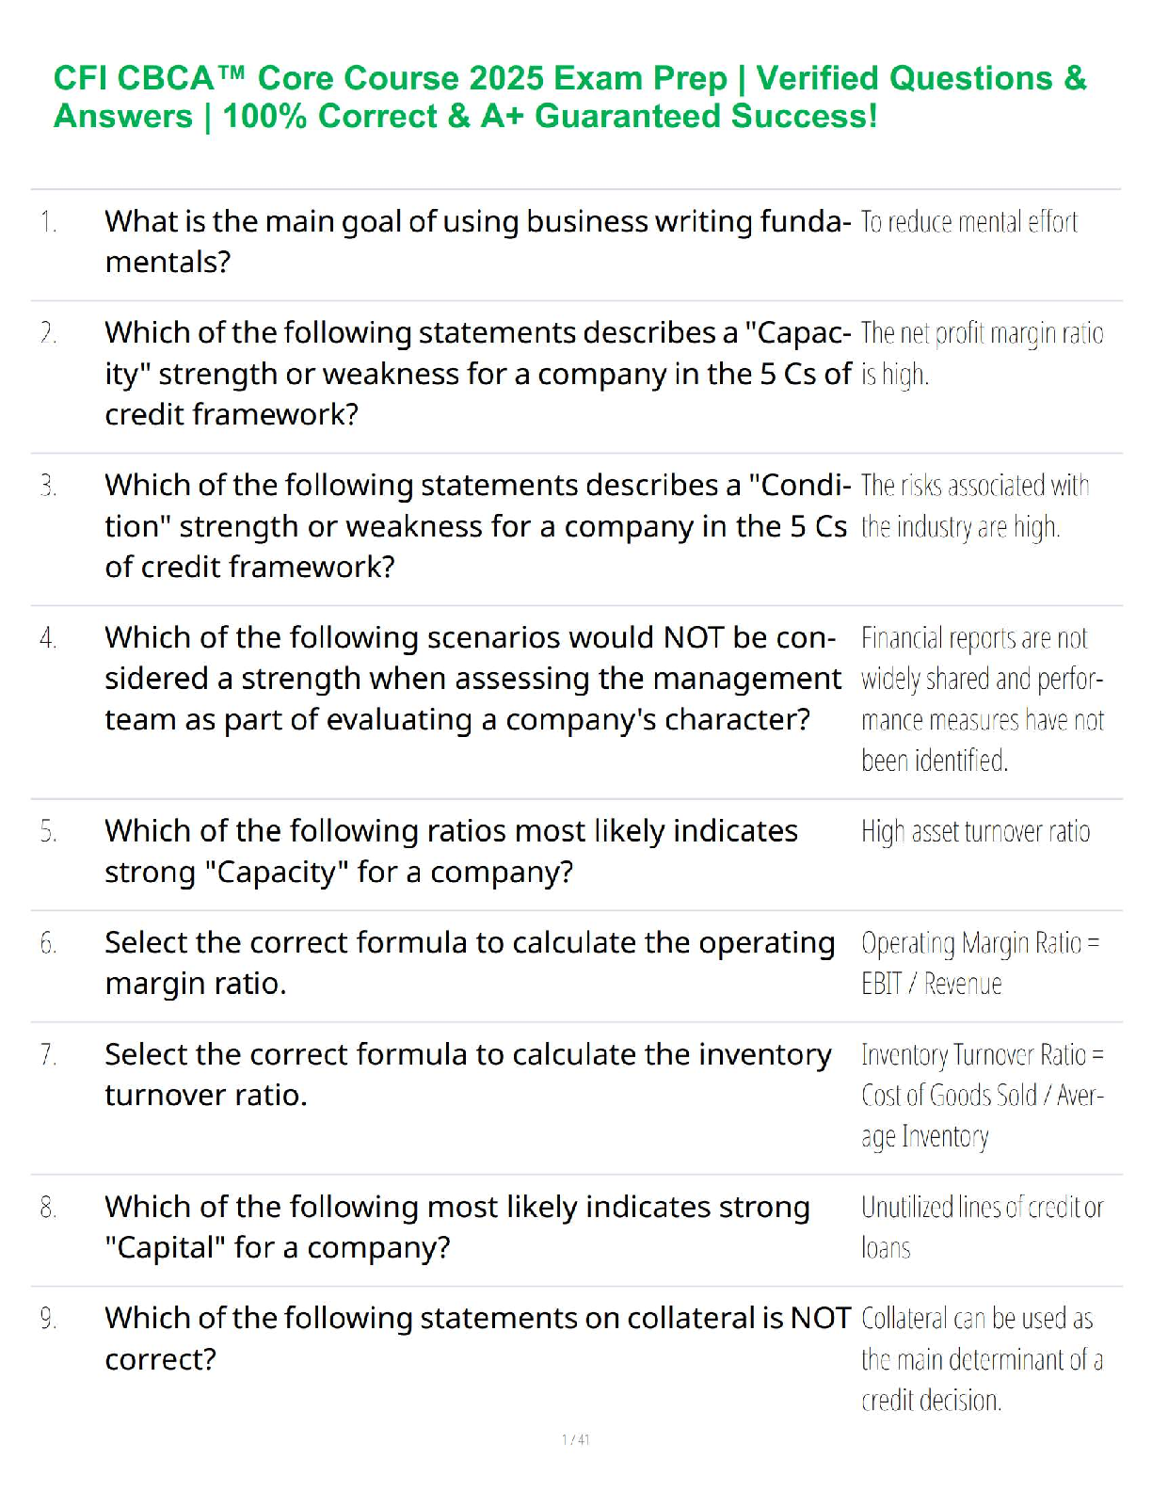Click the Inventory Turnover Ratio formula answer
This screenshot has height=1491, width=1152.
point(981,1096)
